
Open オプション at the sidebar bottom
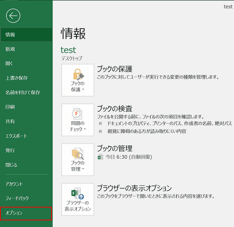pyautogui.click(x=26, y=213)
